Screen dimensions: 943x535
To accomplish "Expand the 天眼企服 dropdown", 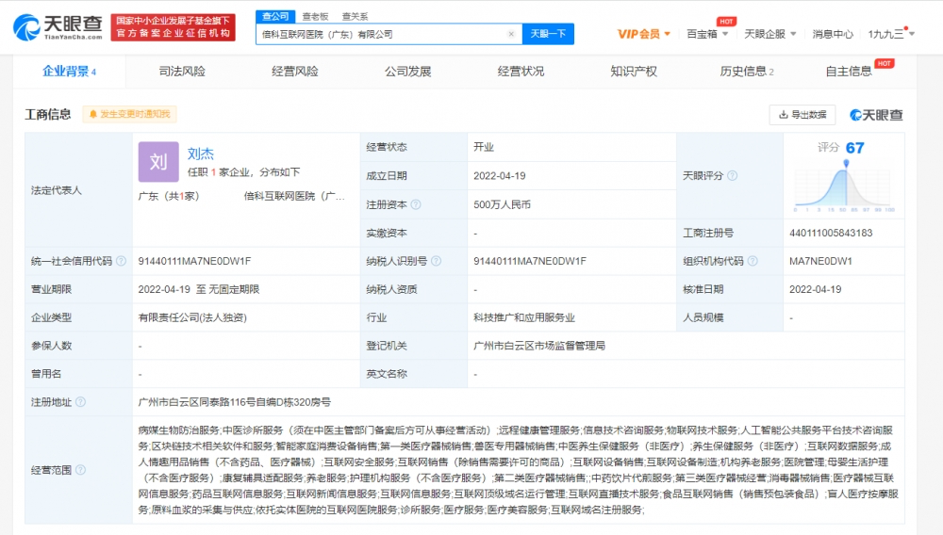I will 769,34.
